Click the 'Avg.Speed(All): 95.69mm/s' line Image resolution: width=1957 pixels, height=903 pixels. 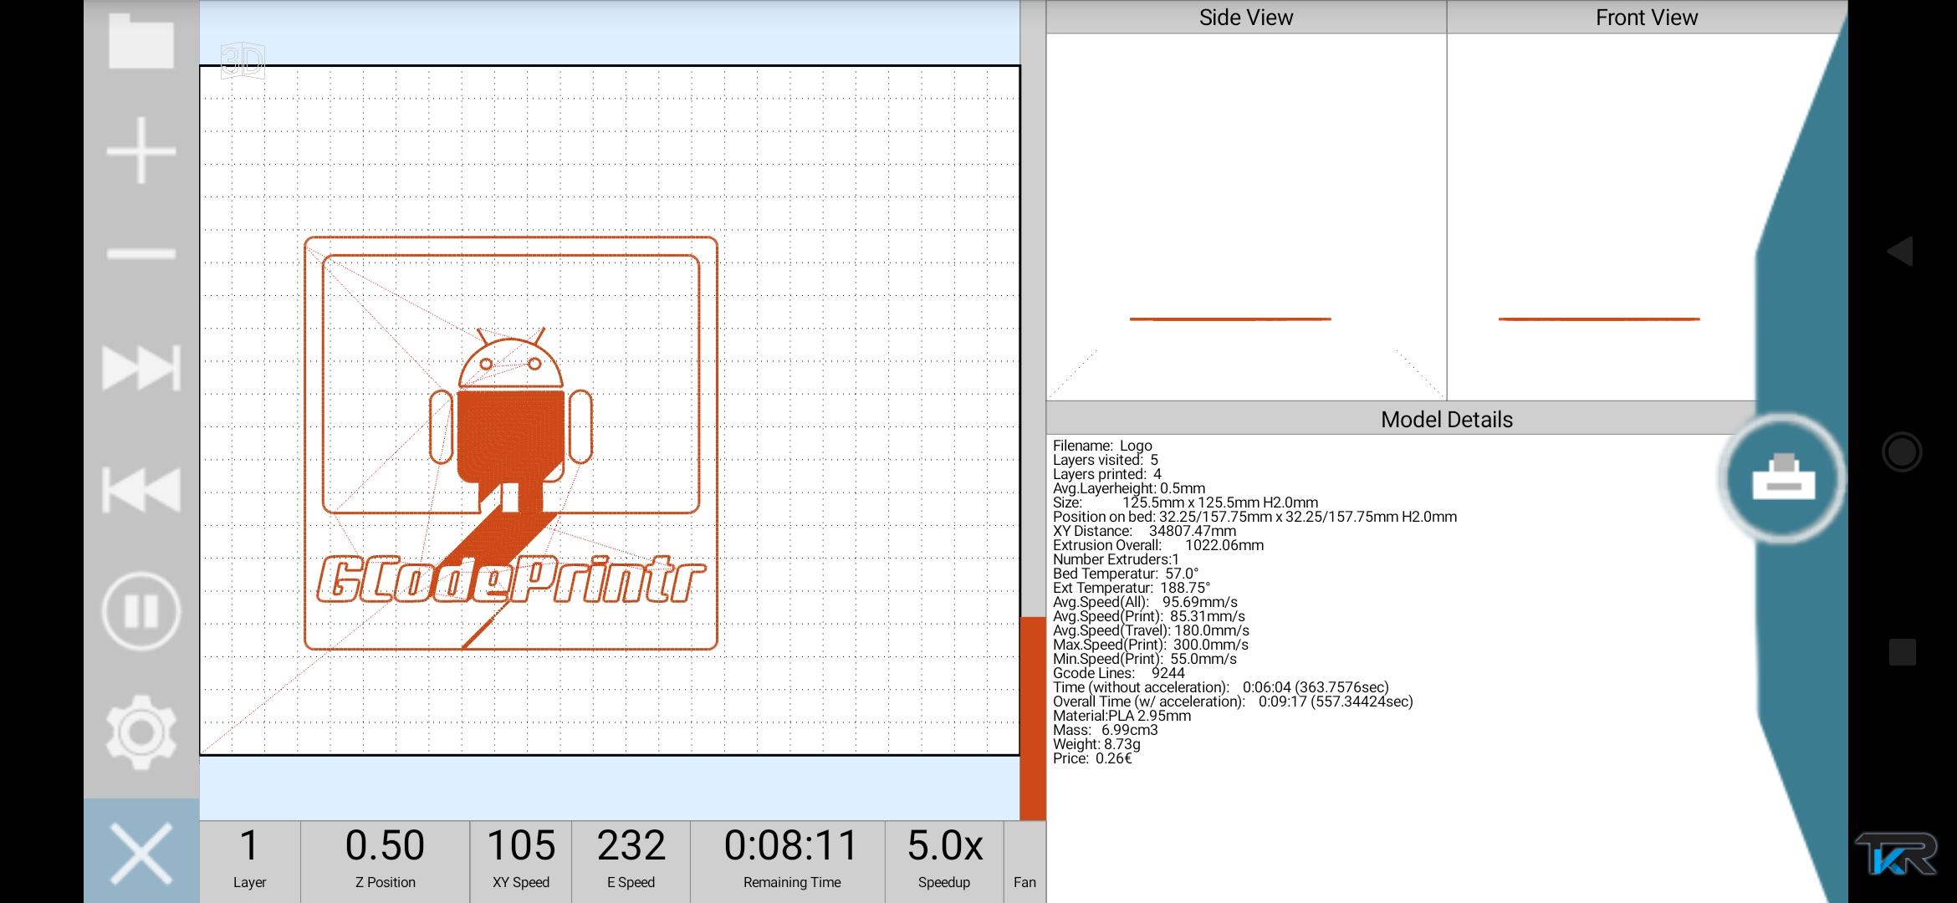pos(1145,602)
